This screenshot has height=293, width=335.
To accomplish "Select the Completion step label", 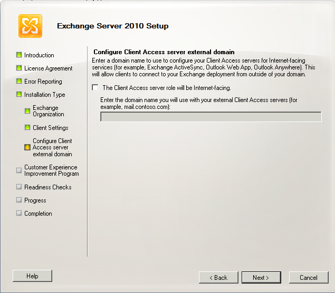I will [38, 214].
